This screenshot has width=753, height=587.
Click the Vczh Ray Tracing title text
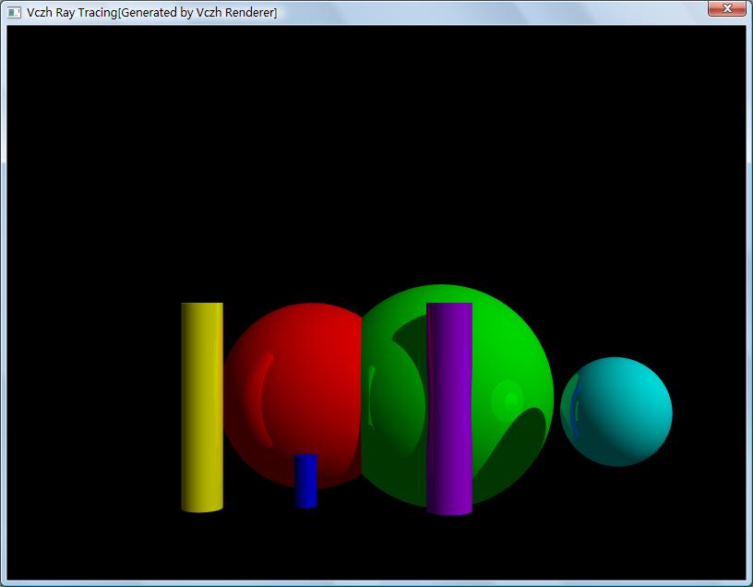tap(151, 13)
